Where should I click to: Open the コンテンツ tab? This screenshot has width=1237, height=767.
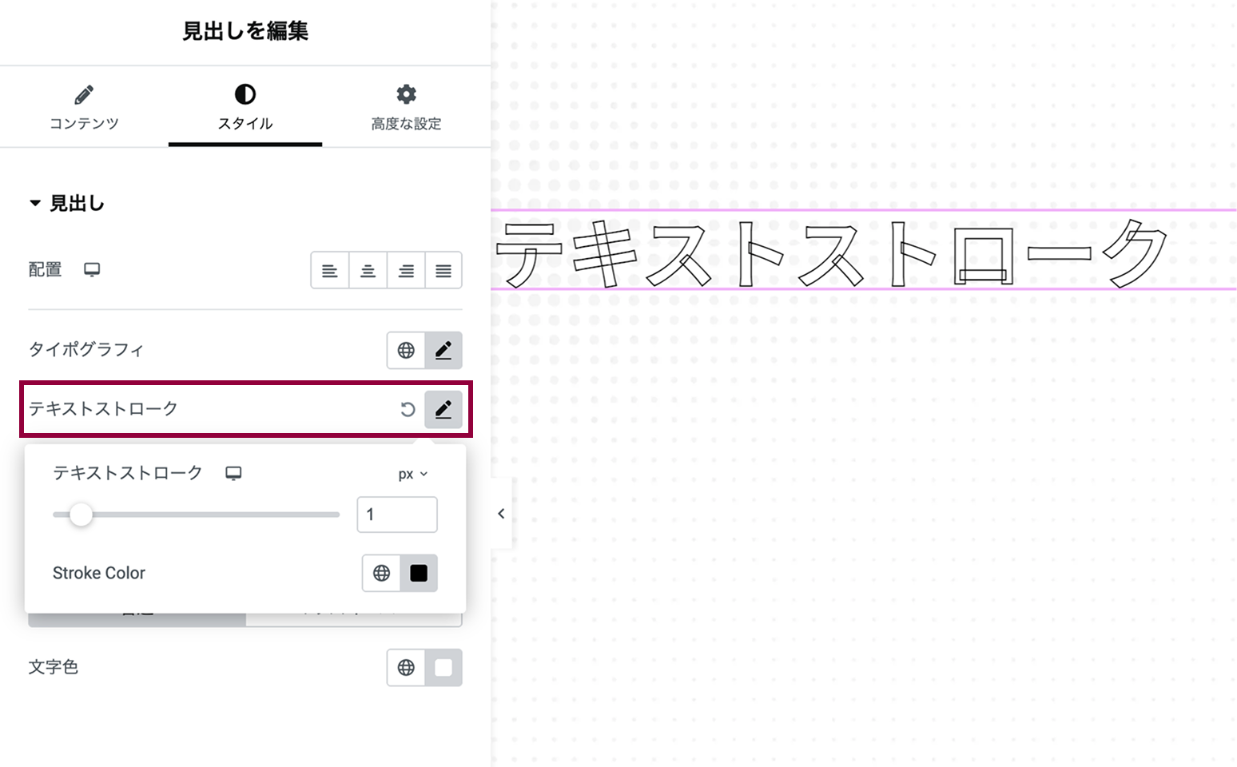84,107
